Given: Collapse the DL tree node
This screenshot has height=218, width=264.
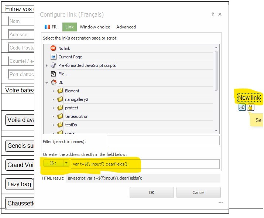Looking at the screenshot, I should coord(47,83).
